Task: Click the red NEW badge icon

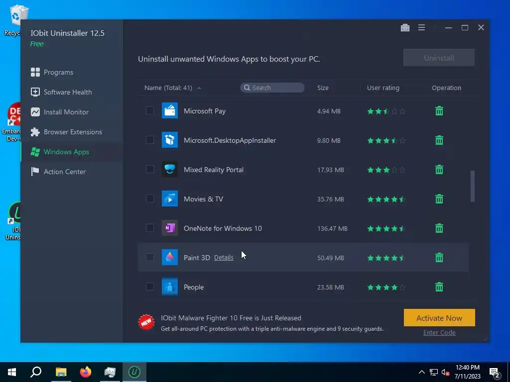Action: tap(146, 322)
